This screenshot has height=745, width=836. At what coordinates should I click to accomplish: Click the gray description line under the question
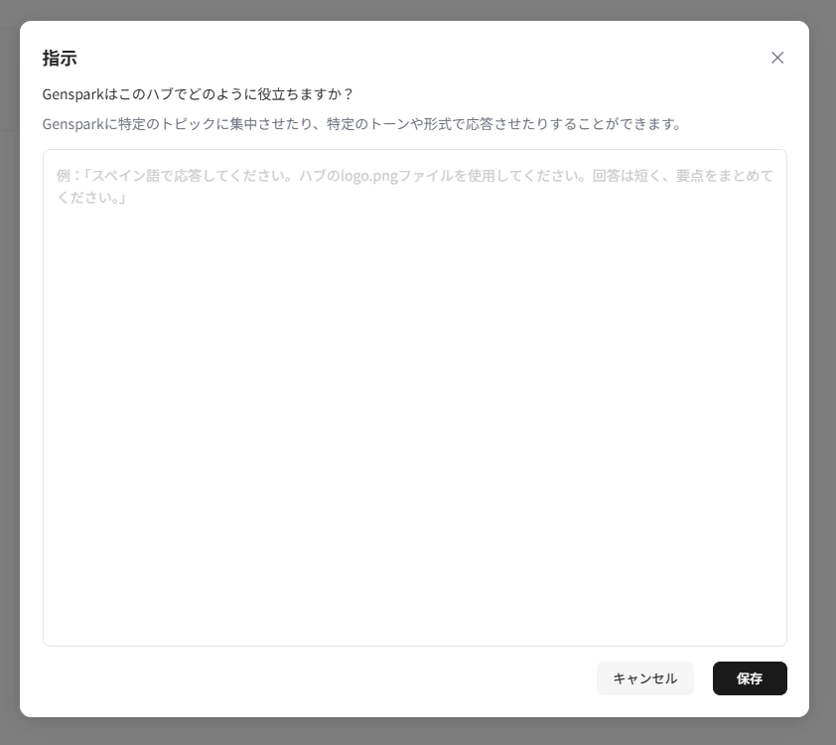tap(362, 124)
